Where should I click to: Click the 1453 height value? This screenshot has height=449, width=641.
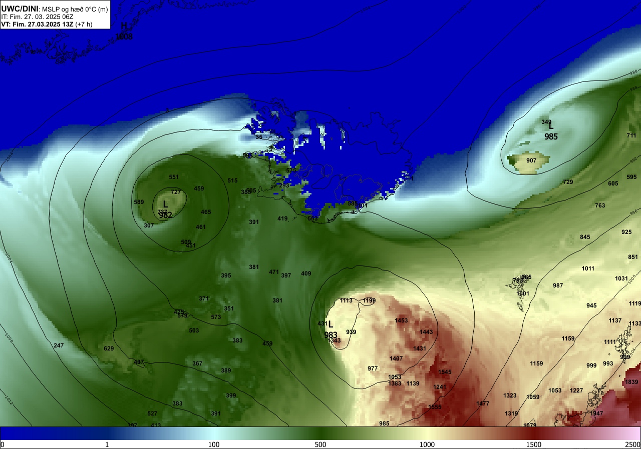pyautogui.click(x=401, y=320)
